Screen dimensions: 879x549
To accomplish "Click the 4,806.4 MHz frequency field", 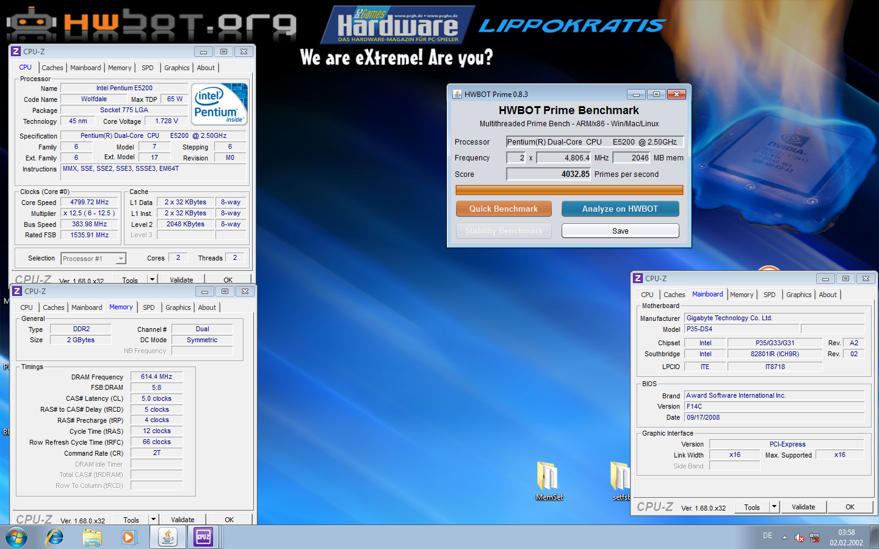I will coord(564,157).
